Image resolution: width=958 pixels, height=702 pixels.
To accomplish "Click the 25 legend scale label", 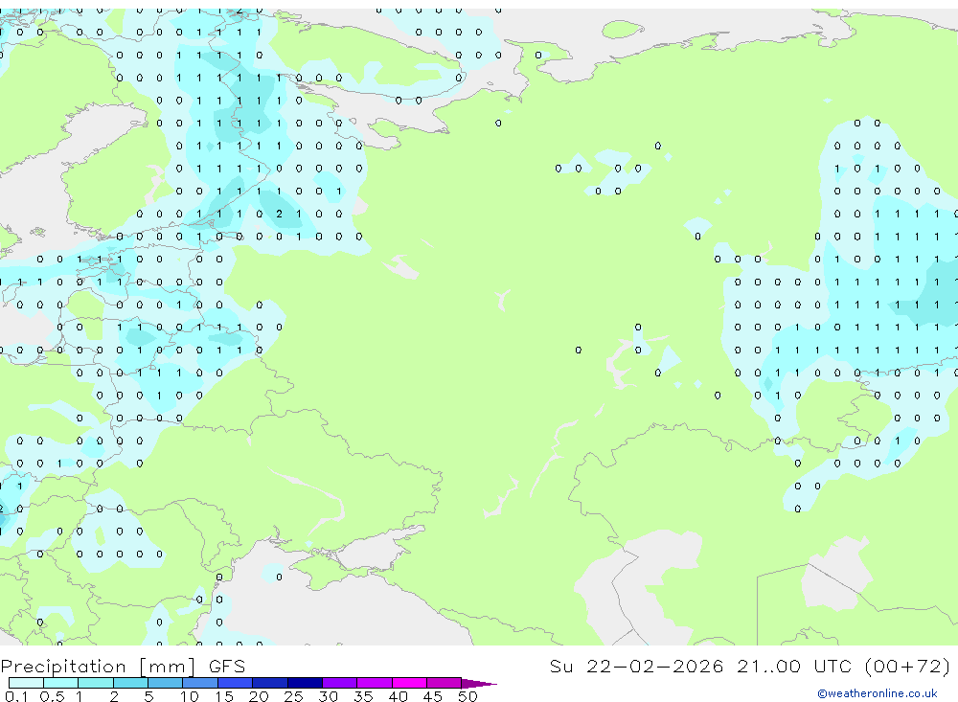I will click(293, 696).
